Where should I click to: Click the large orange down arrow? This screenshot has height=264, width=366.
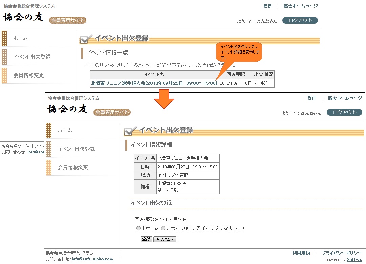(x=164, y=98)
